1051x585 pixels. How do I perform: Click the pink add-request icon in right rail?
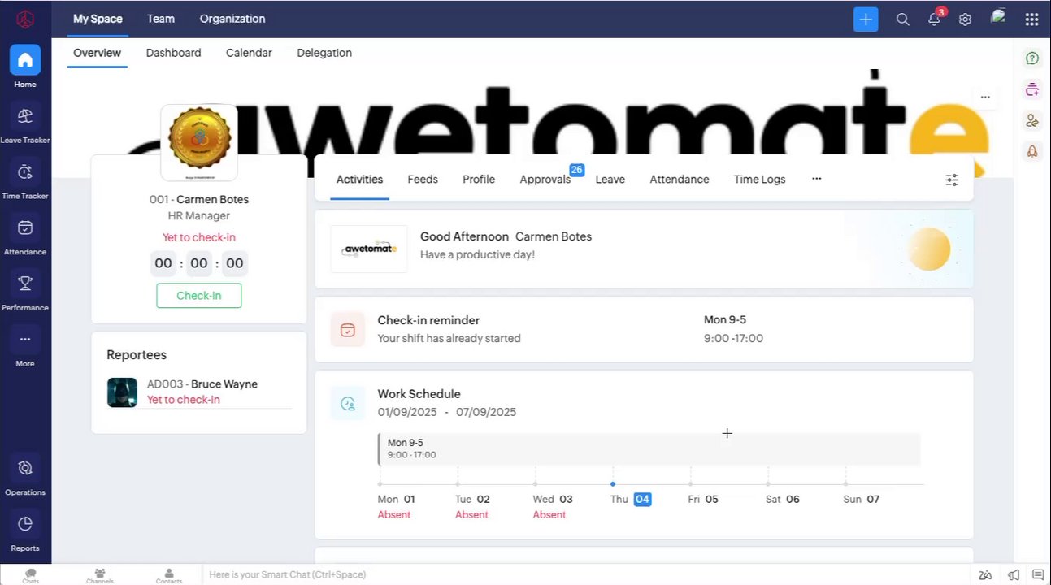tap(1032, 89)
